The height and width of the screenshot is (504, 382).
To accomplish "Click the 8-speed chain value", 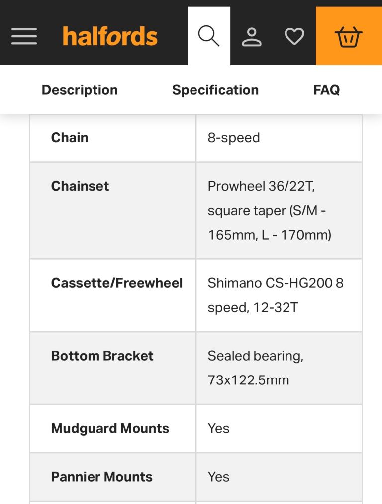I will (x=234, y=137).
